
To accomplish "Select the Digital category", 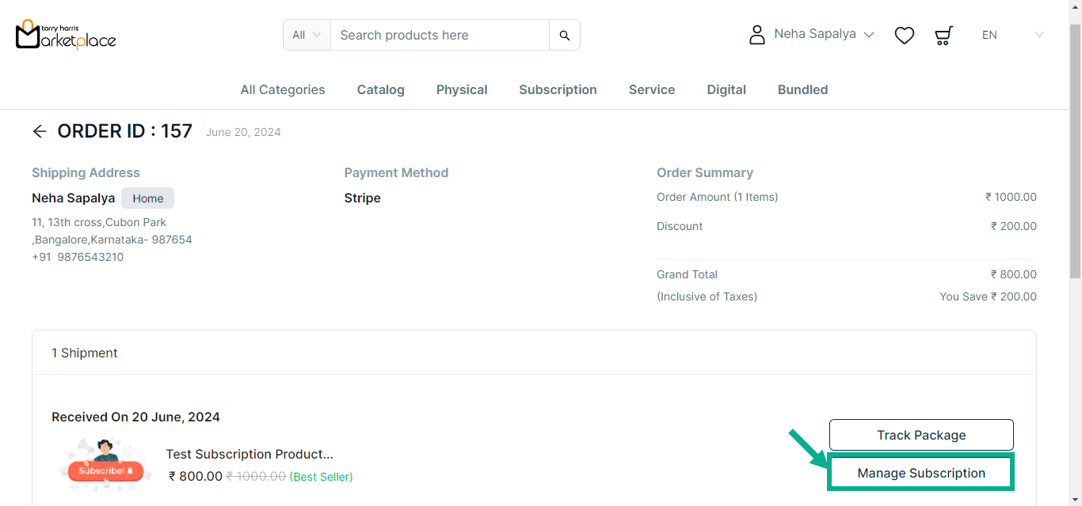I will (726, 89).
